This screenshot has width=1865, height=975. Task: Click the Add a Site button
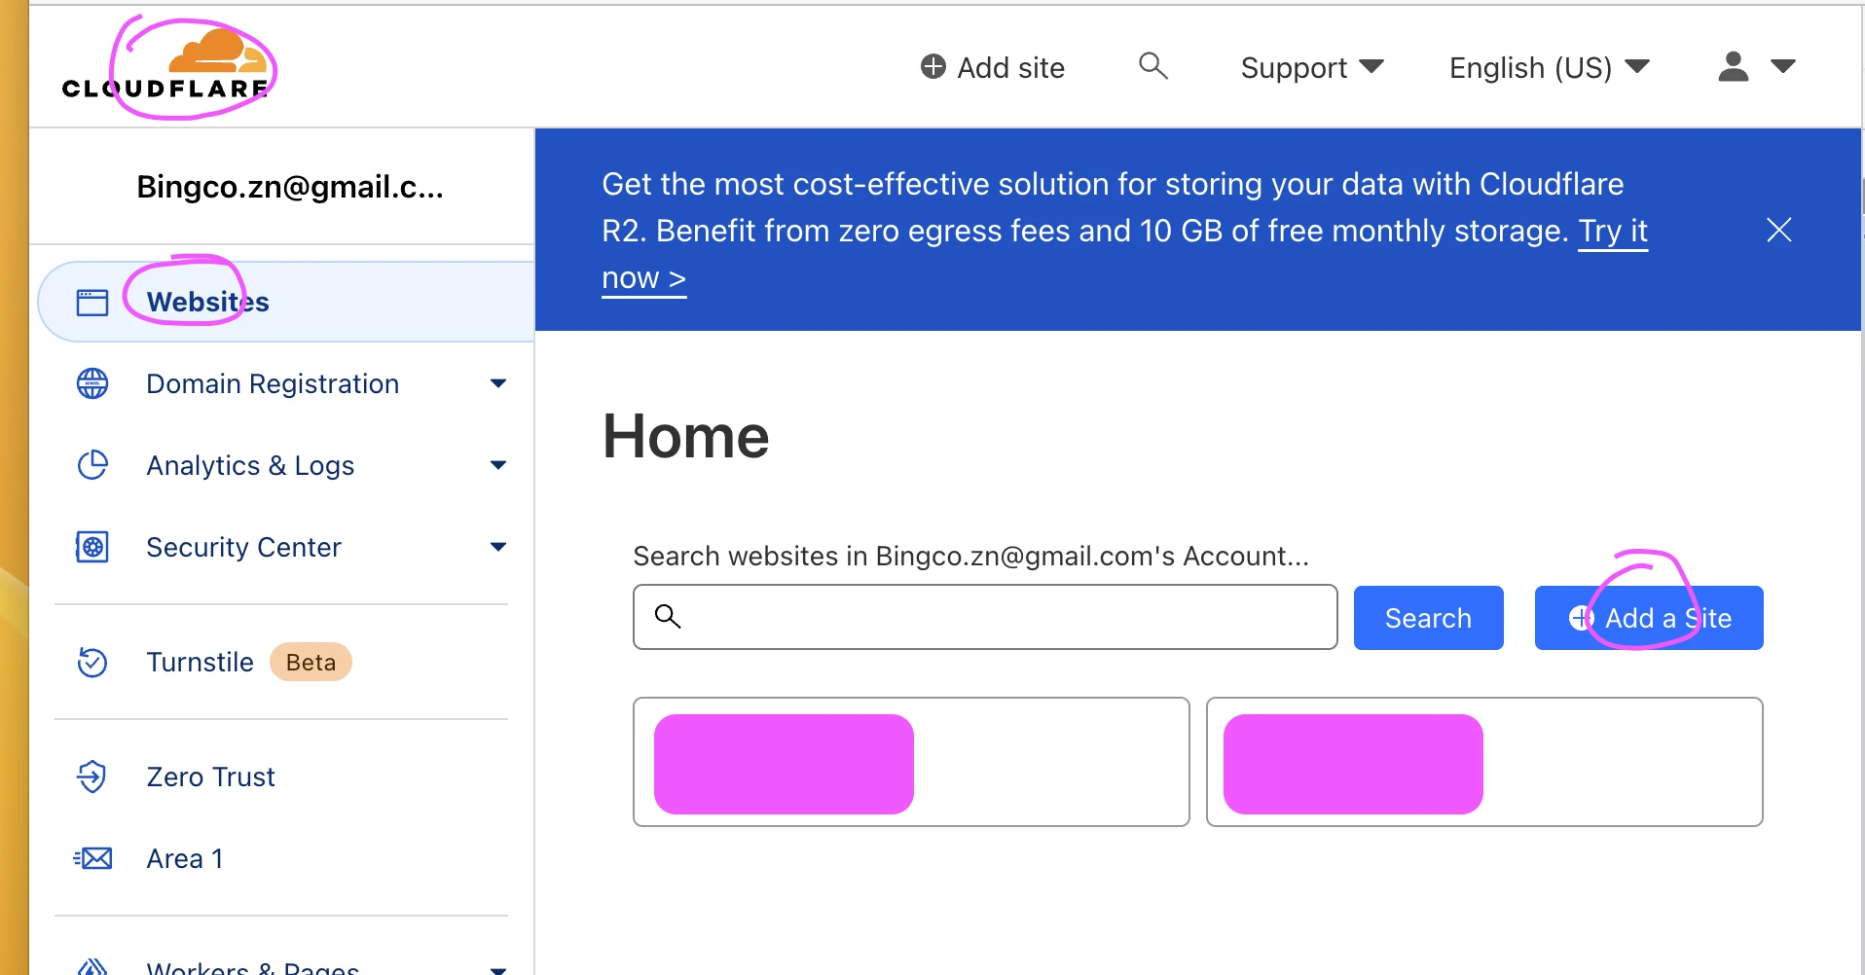(1649, 618)
